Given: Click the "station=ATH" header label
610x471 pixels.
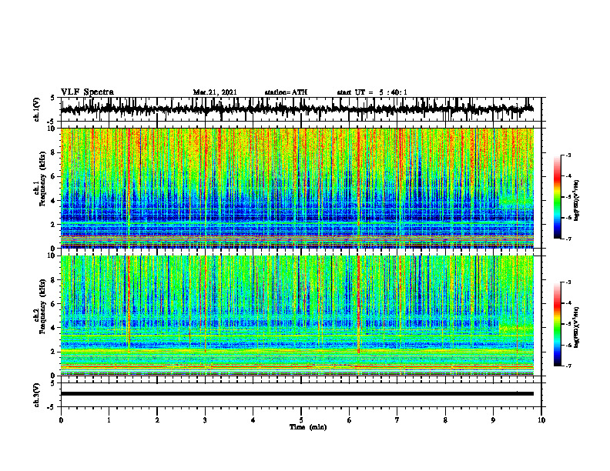Looking at the screenshot, I should pos(286,92).
